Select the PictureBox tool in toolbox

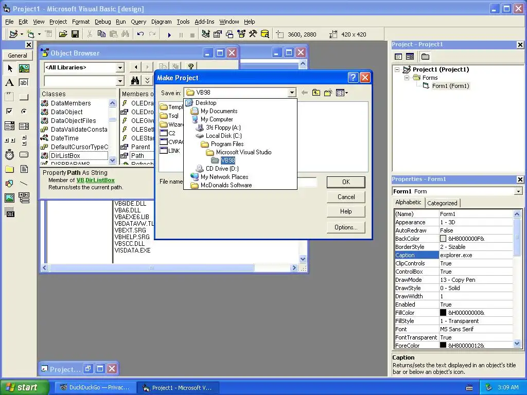point(24,68)
